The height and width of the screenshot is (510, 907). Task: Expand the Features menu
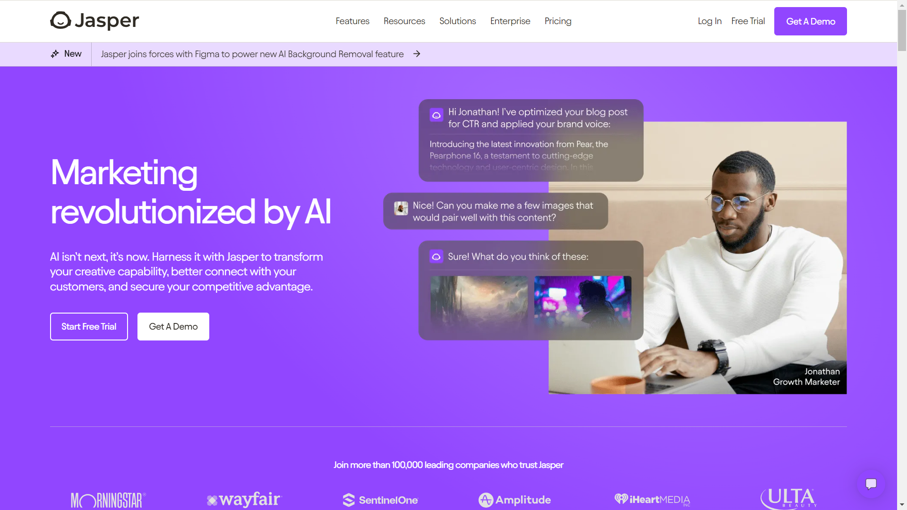point(352,21)
